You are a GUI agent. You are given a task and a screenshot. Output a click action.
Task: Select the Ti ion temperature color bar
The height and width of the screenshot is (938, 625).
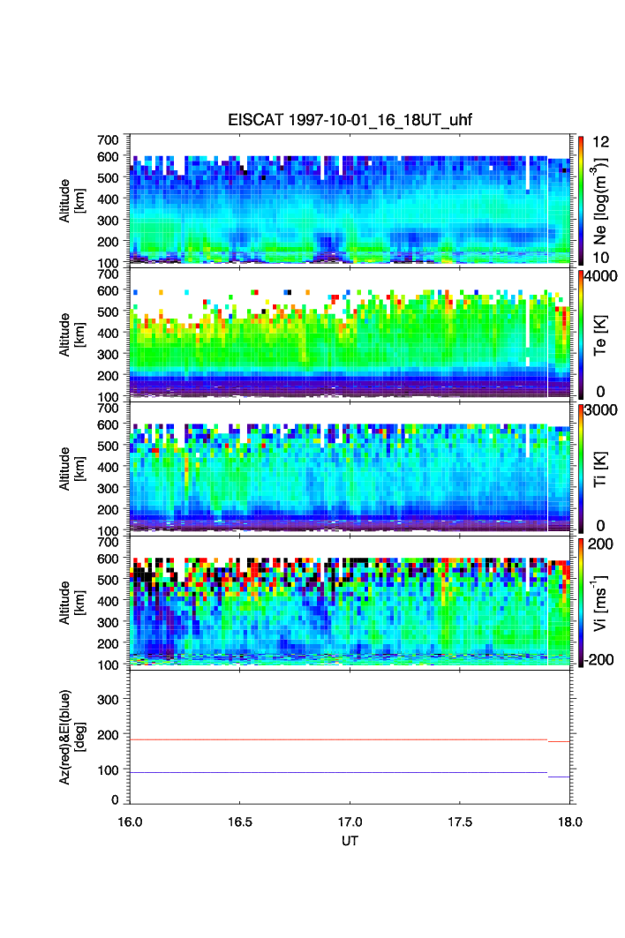[581, 469]
